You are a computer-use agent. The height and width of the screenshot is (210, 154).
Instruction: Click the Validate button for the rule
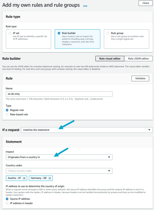pyautogui.click(x=140, y=78)
